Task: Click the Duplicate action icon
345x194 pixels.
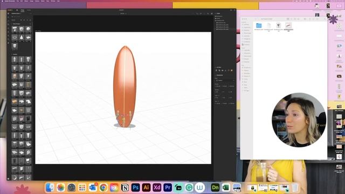Action: coord(219,71)
